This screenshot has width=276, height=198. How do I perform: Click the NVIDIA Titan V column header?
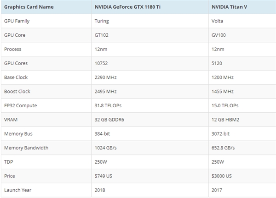tap(228, 7)
